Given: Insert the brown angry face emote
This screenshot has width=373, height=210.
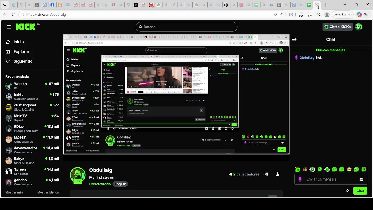Looking at the screenshot, I should click(305, 169).
